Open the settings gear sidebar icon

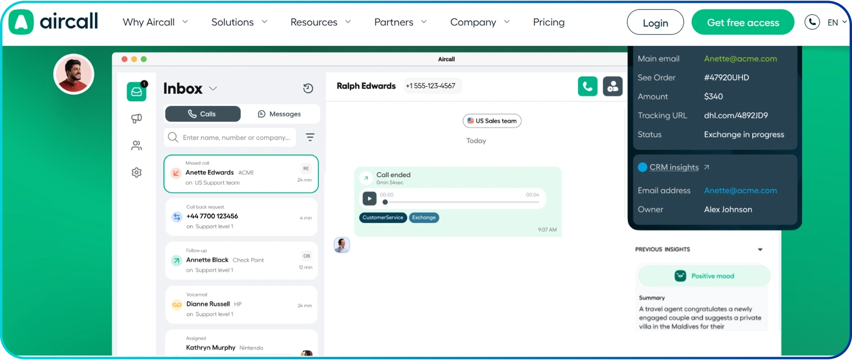(136, 172)
